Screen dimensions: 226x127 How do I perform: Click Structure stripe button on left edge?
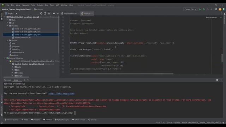click(x=2, y=99)
